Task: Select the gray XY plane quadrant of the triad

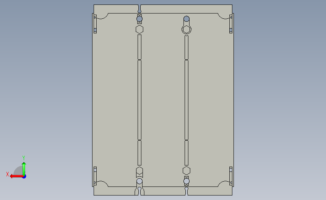Action: click(x=19, y=171)
